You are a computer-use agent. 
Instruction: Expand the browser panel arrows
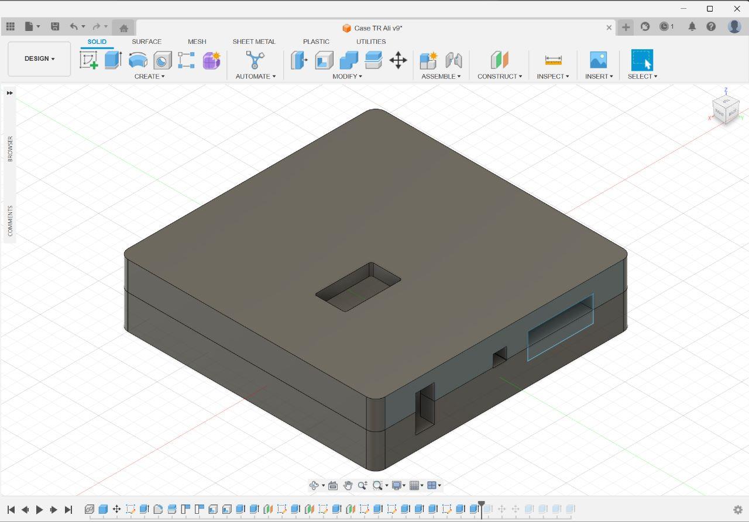10,93
